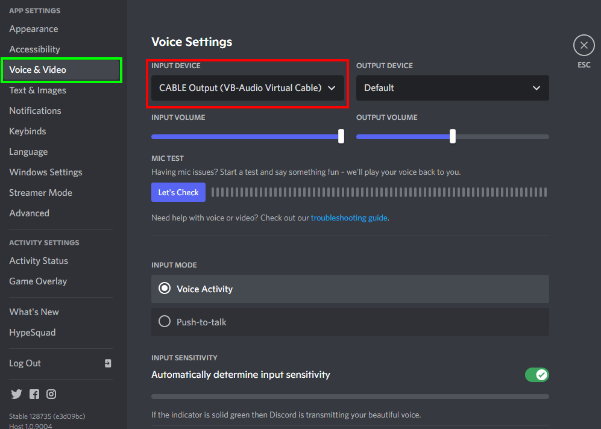Open Discord's Twitter page icon
The image size is (601, 429).
[16, 394]
